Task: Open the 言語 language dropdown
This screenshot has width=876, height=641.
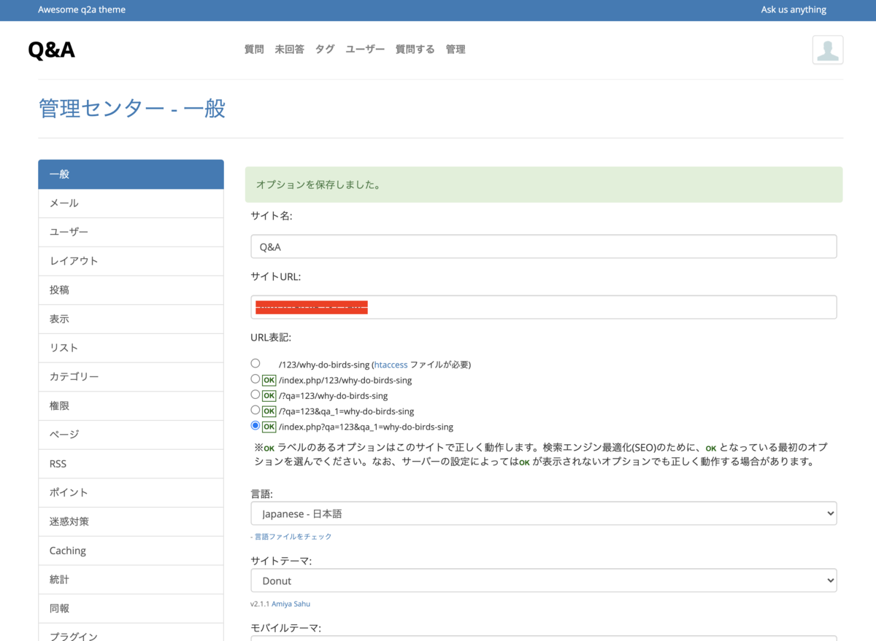Action: pos(544,513)
